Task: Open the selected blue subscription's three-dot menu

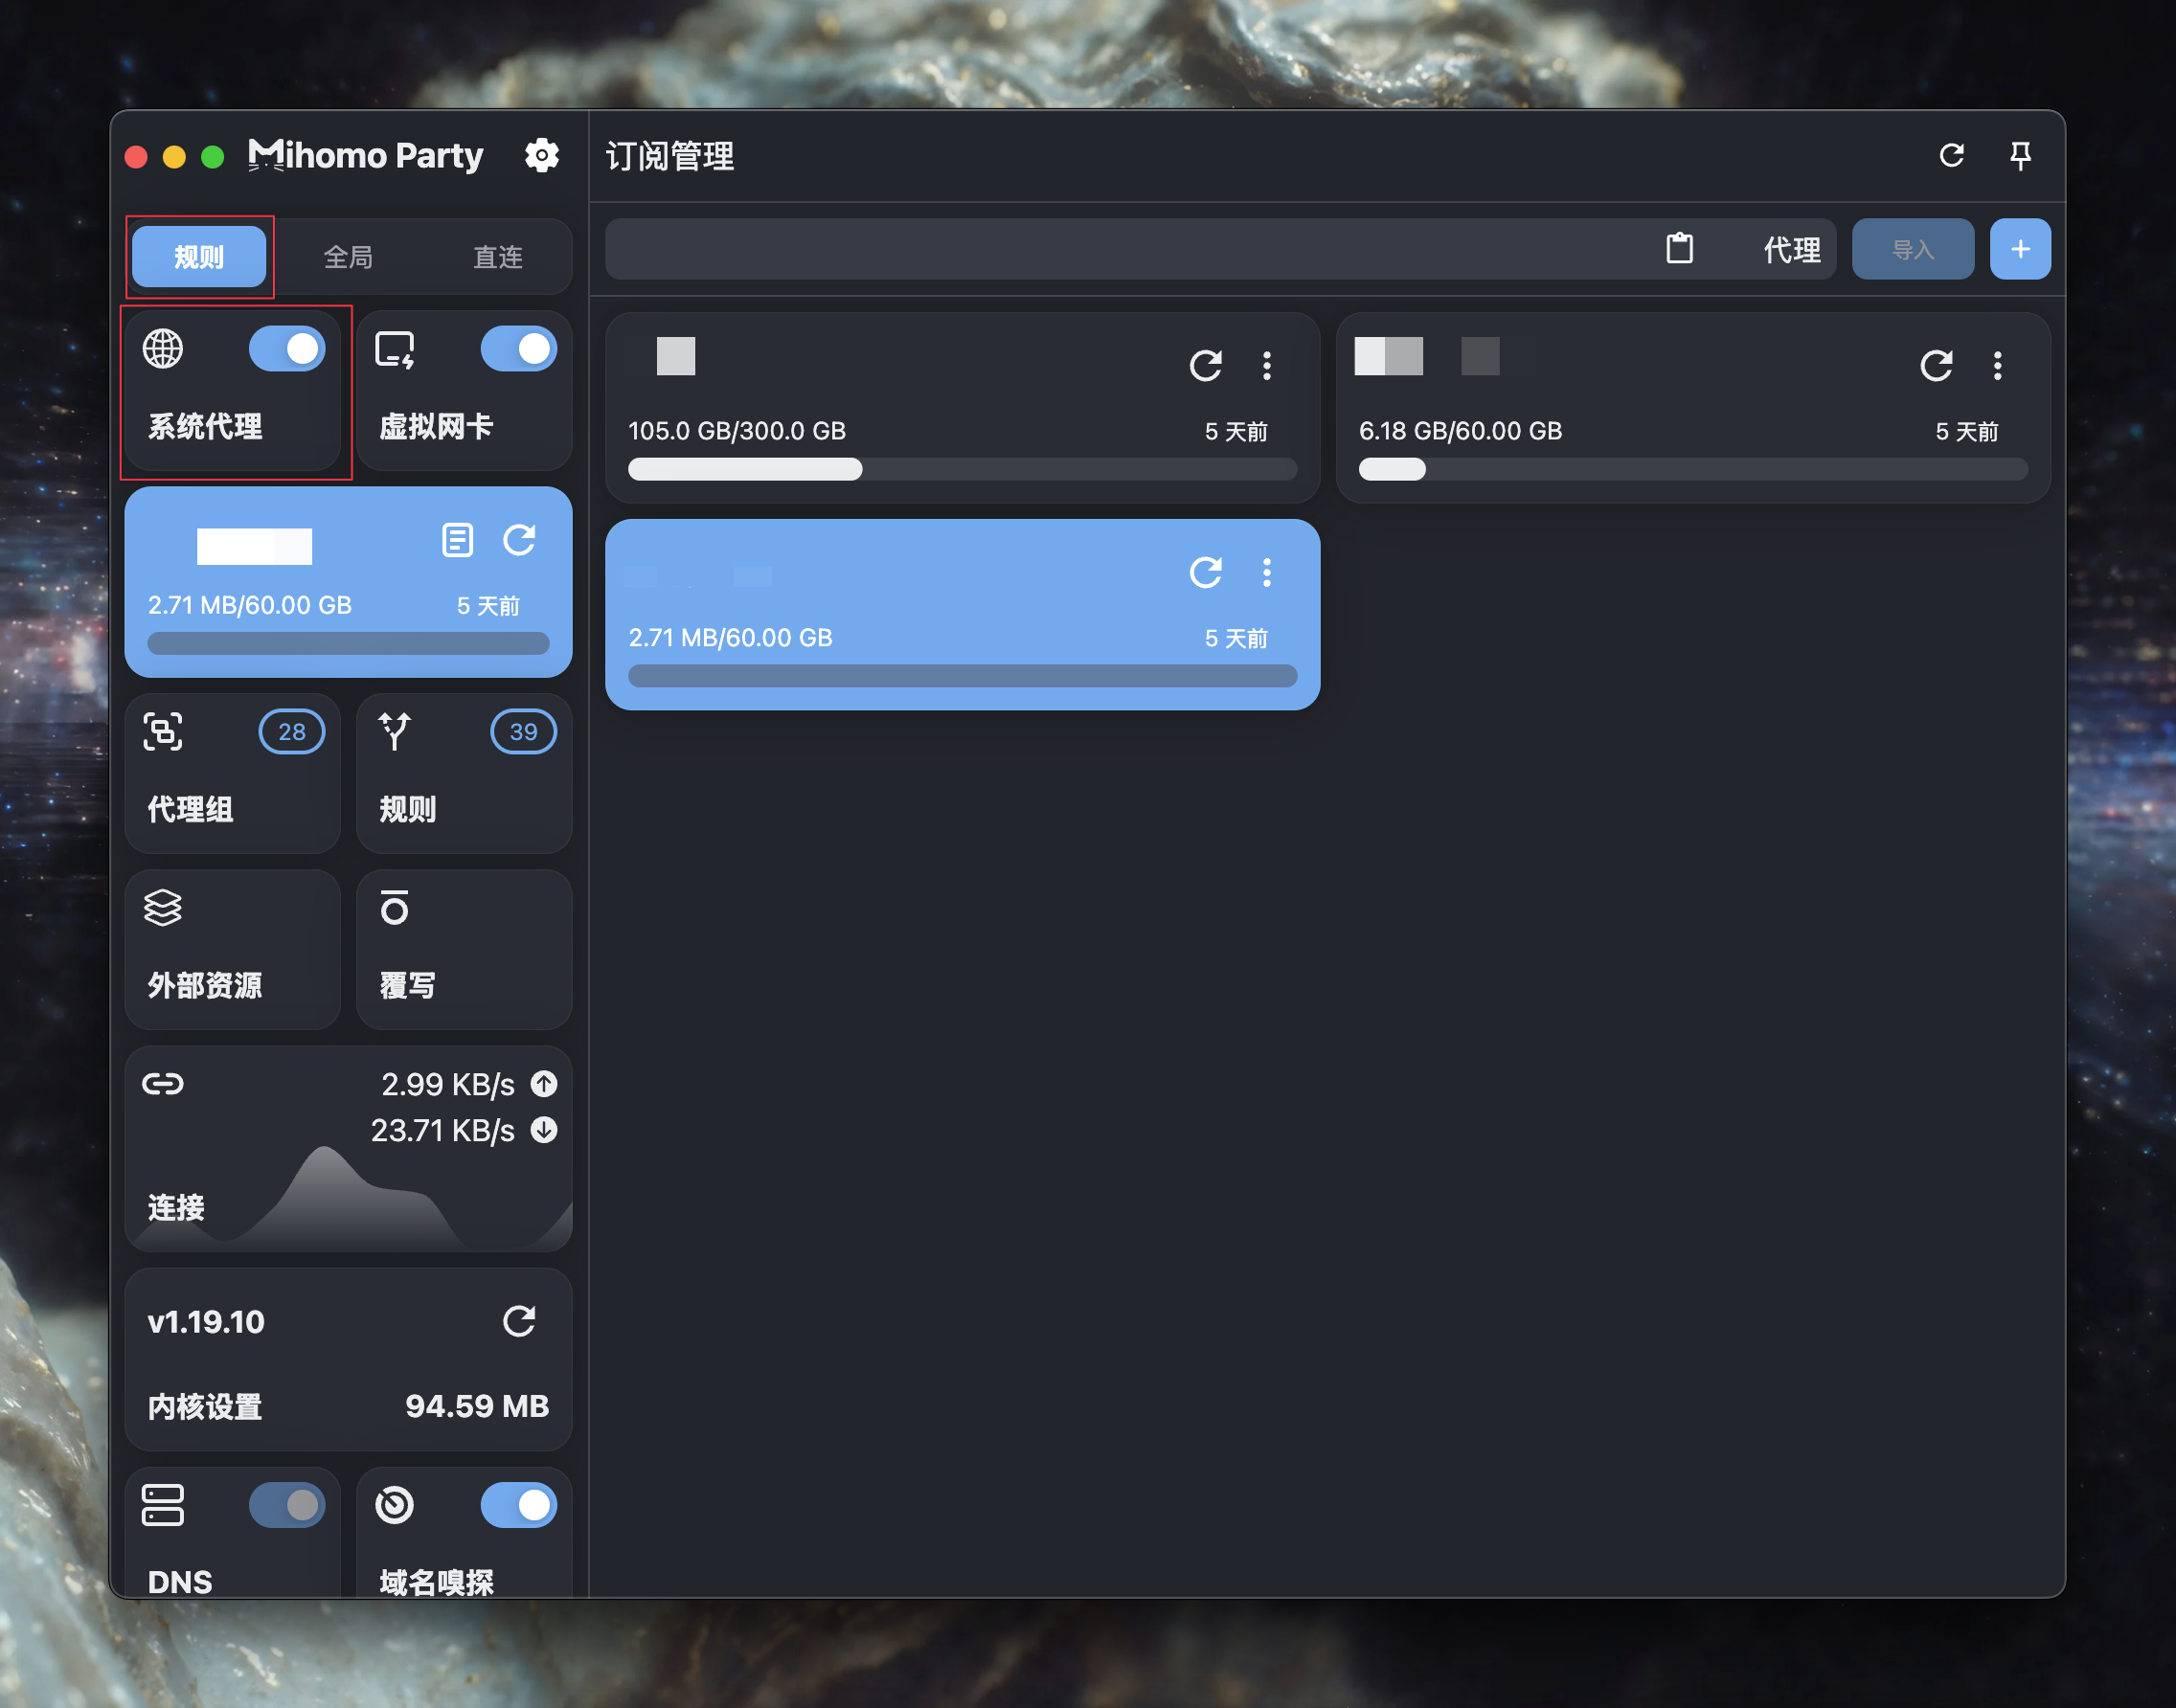Action: (1266, 572)
